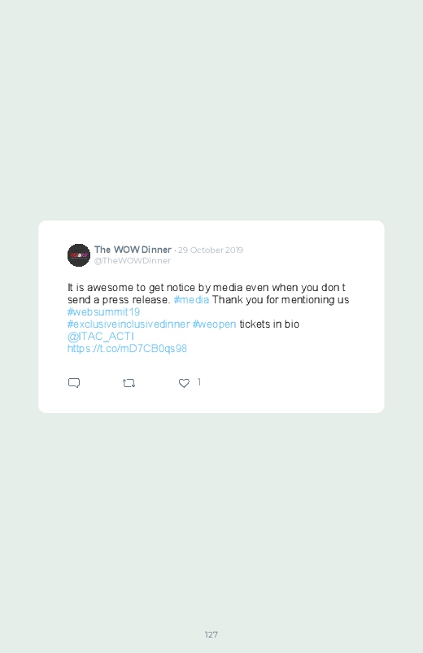The height and width of the screenshot is (653, 423).
Task: Open the t.co/mD7CB0qs98 link
Action: 127,348
